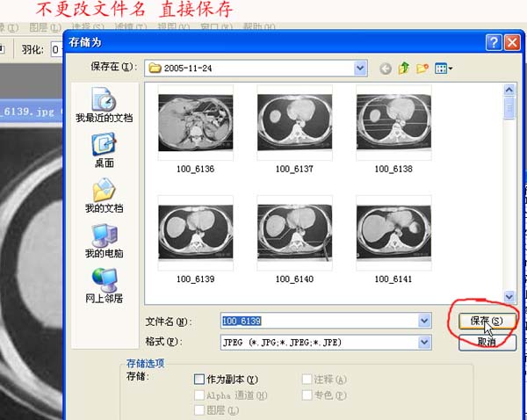Close the Save As (存储为) dialog
This screenshot has width=527, height=420.
(512, 43)
